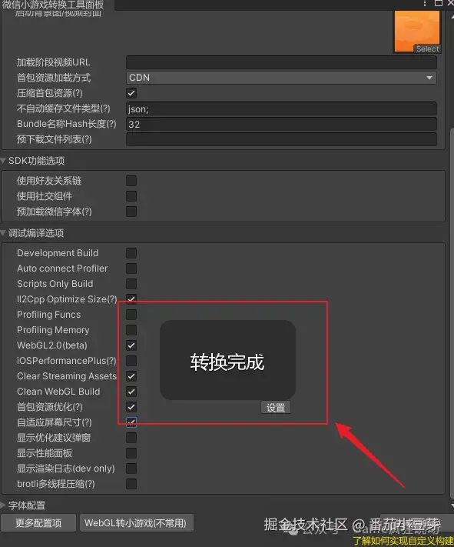Select the orange background image thumbnail
The width and height of the screenshot is (454, 547).
pyautogui.click(x=417, y=32)
